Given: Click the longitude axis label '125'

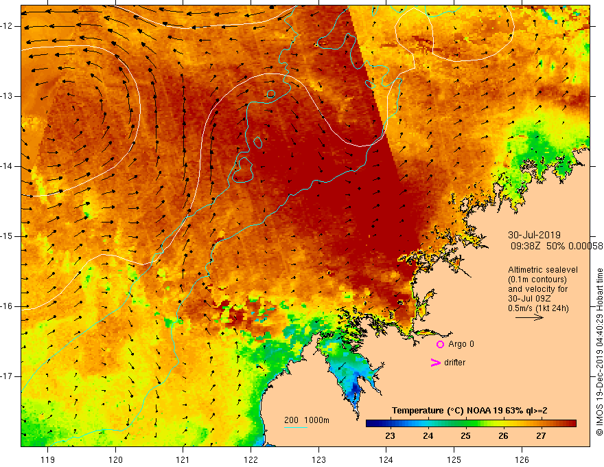Looking at the screenshot, I should (454, 459).
